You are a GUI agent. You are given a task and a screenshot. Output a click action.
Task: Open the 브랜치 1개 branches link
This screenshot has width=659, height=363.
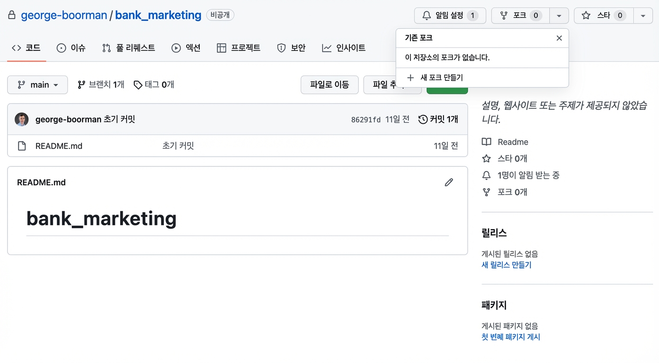click(101, 85)
